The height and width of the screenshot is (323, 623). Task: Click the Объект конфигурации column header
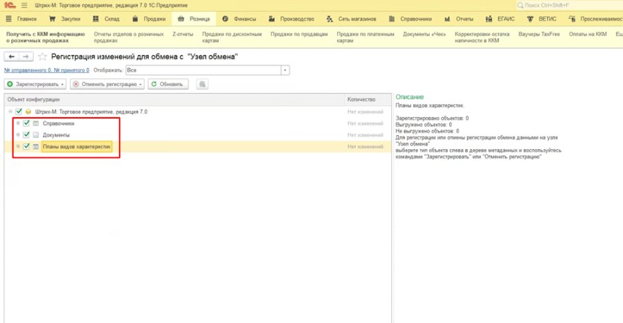click(x=174, y=99)
